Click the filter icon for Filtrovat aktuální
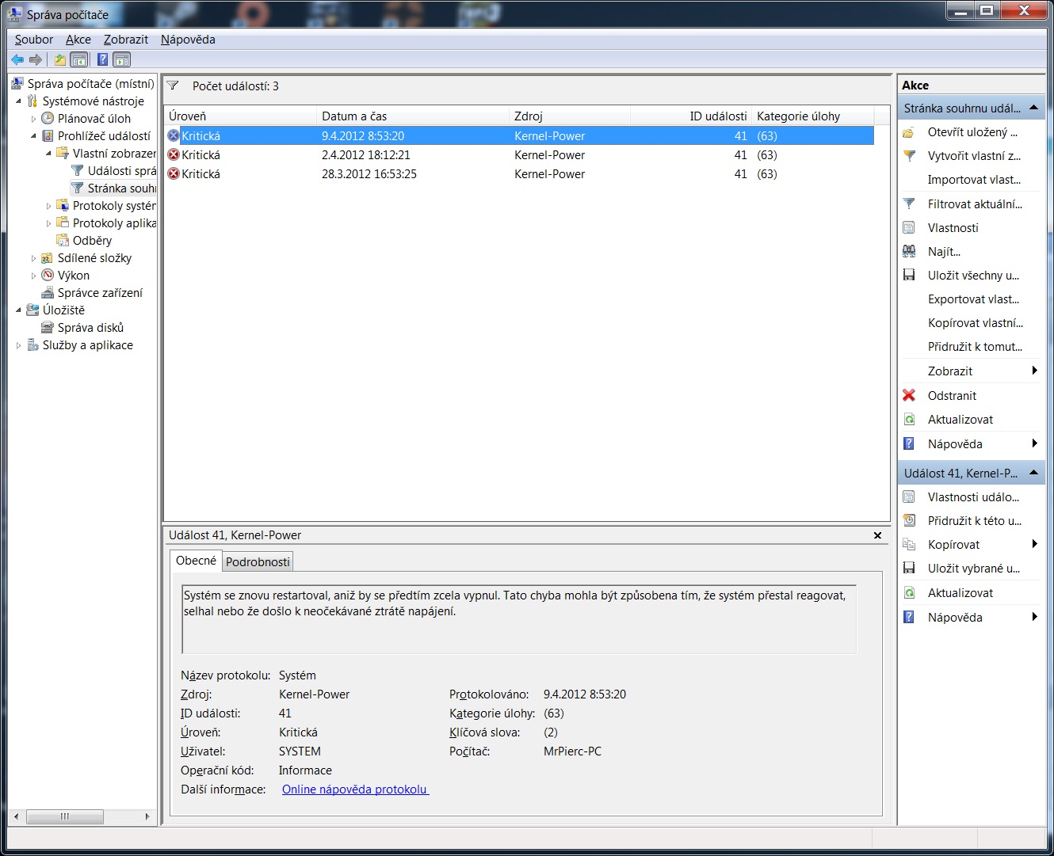This screenshot has width=1054, height=856. pos(909,204)
